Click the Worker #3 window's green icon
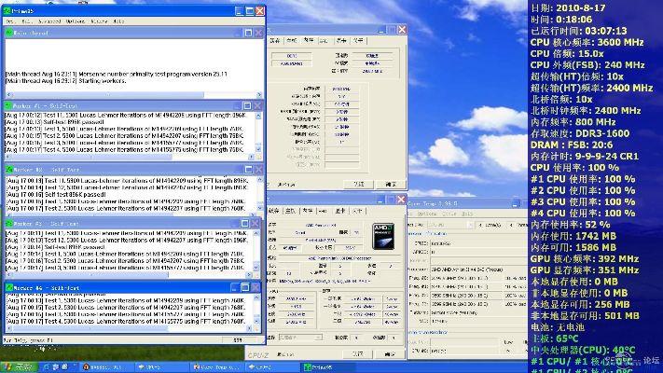 tap(8, 225)
